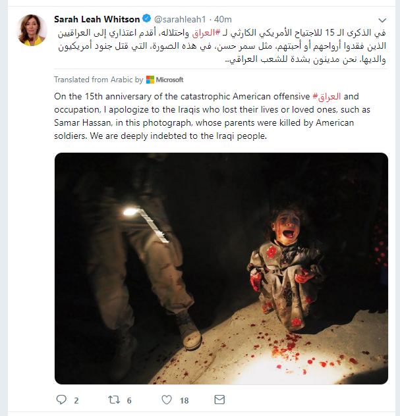Open the 40m timestamp link
The image size is (400, 416).
click(223, 19)
